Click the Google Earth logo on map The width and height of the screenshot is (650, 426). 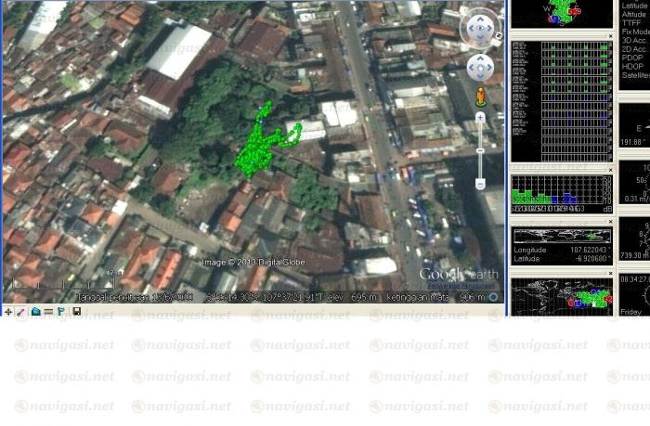click(458, 274)
